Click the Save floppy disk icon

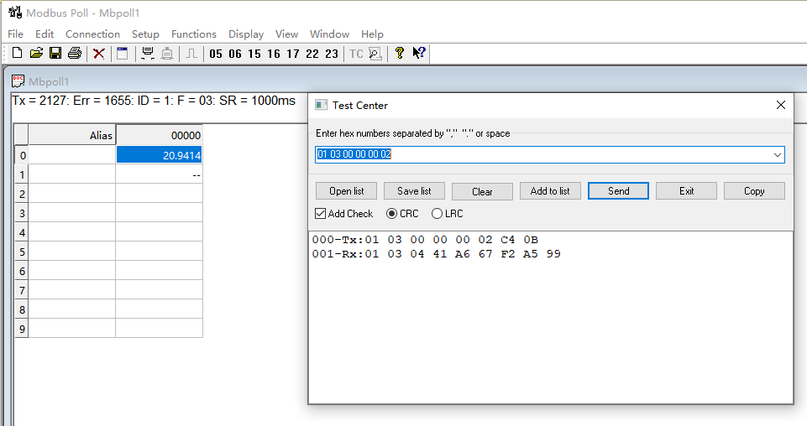pyautogui.click(x=55, y=54)
